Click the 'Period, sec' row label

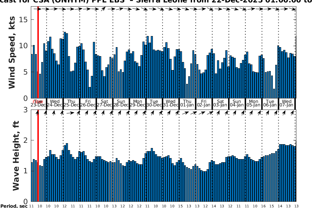click(x=14, y=206)
